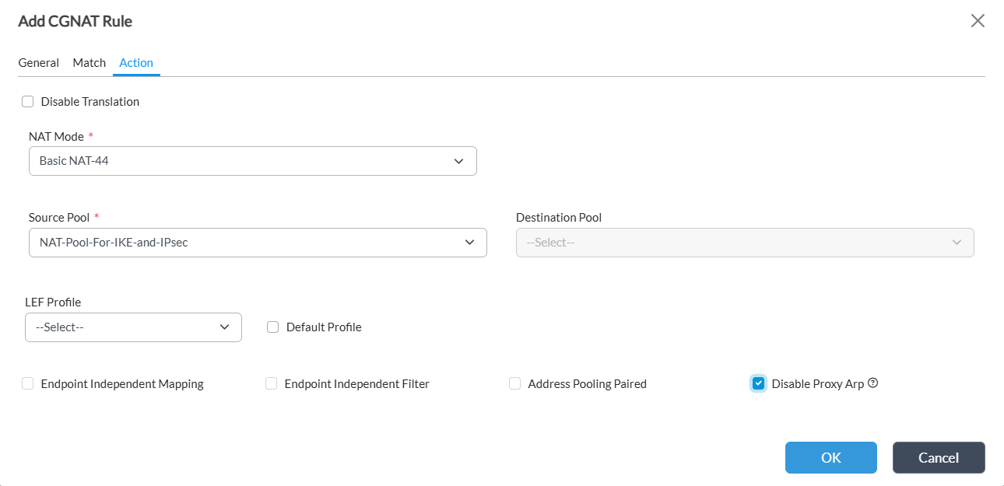
Task: Open the Destination Pool dropdown
Action: pos(744,243)
